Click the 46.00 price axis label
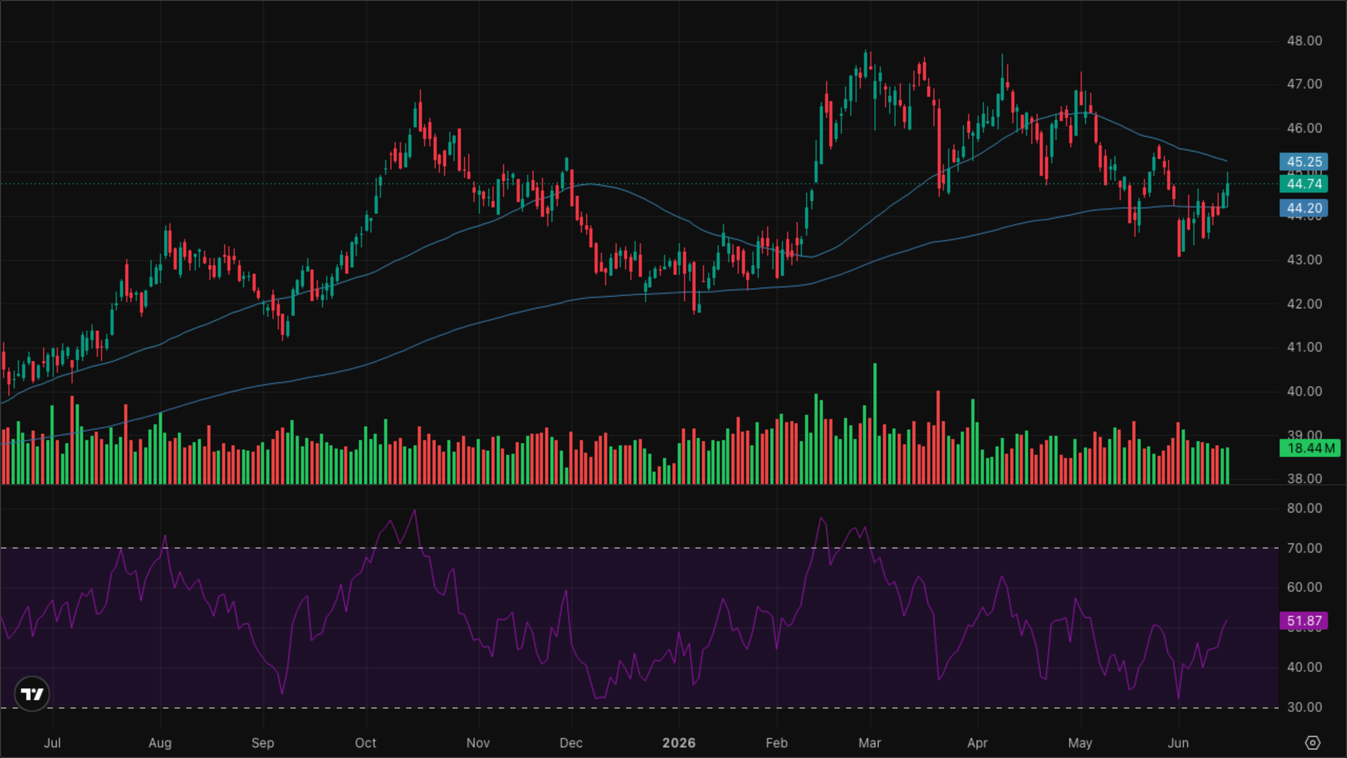The image size is (1347, 758). (1304, 128)
